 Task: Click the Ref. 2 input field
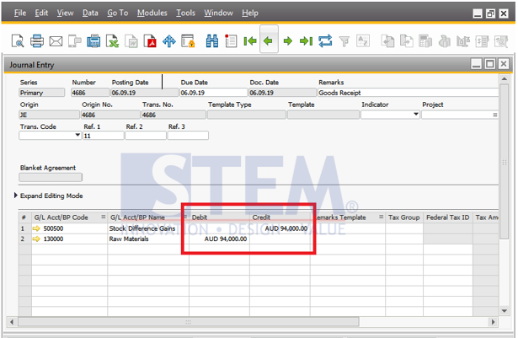[x=146, y=136]
